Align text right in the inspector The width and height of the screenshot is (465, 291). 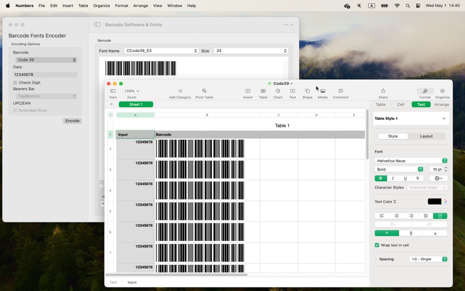411,216
